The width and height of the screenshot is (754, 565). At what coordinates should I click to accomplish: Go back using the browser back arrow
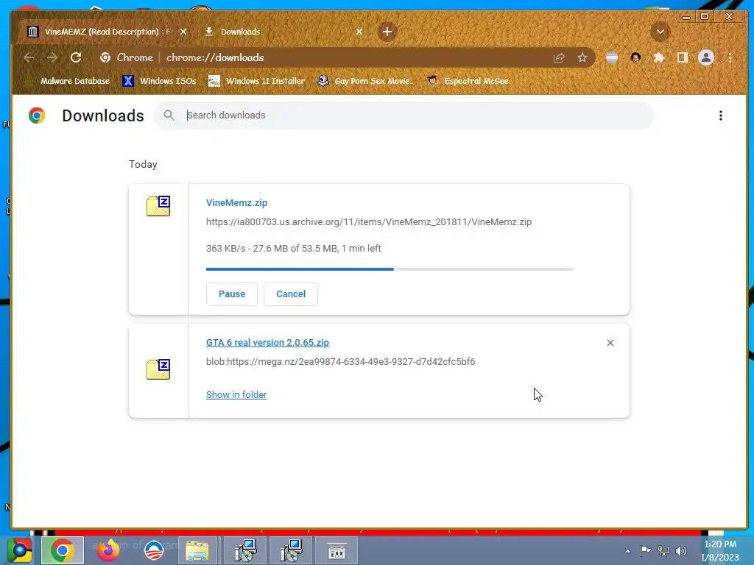tap(29, 57)
